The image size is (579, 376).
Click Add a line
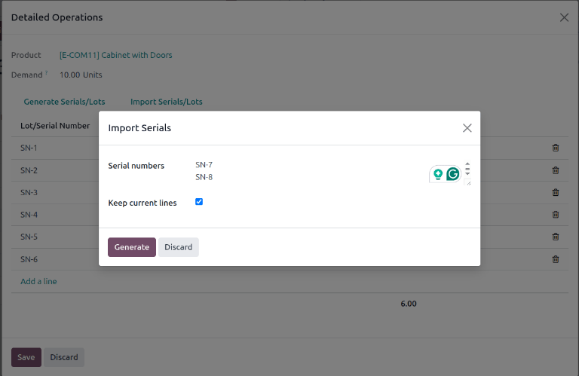point(38,281)
